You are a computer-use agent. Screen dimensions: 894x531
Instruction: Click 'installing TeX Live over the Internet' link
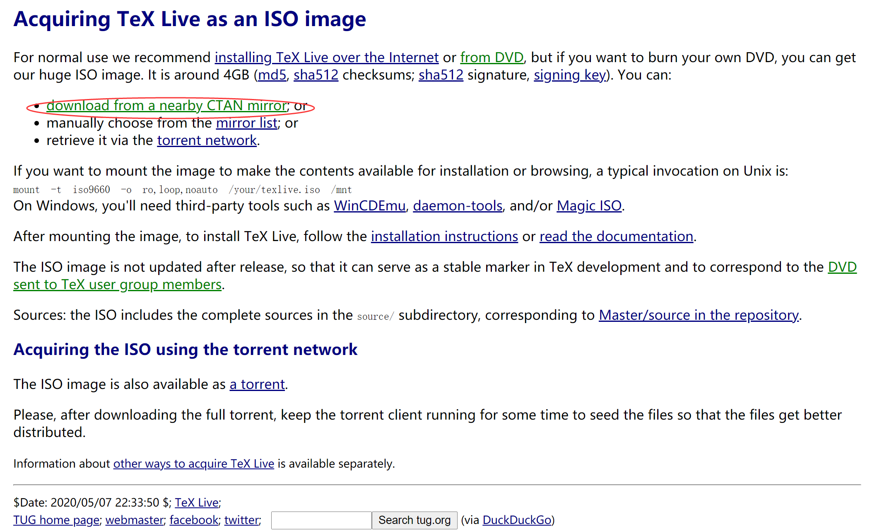point(326,58)
